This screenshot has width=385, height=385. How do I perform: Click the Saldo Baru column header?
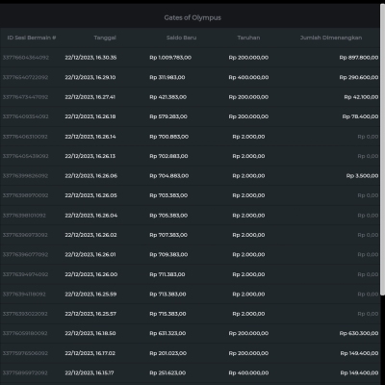pos(181,38)
